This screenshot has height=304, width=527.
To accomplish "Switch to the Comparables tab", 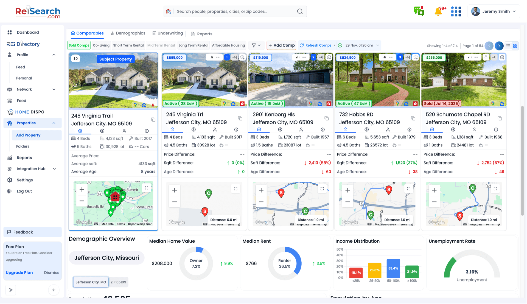I will (87, 33).
